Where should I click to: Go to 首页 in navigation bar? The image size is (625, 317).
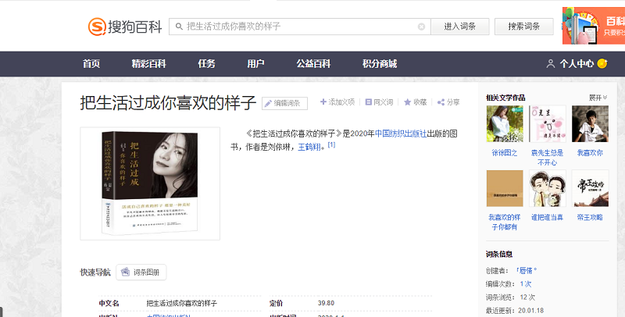(91, 64)
